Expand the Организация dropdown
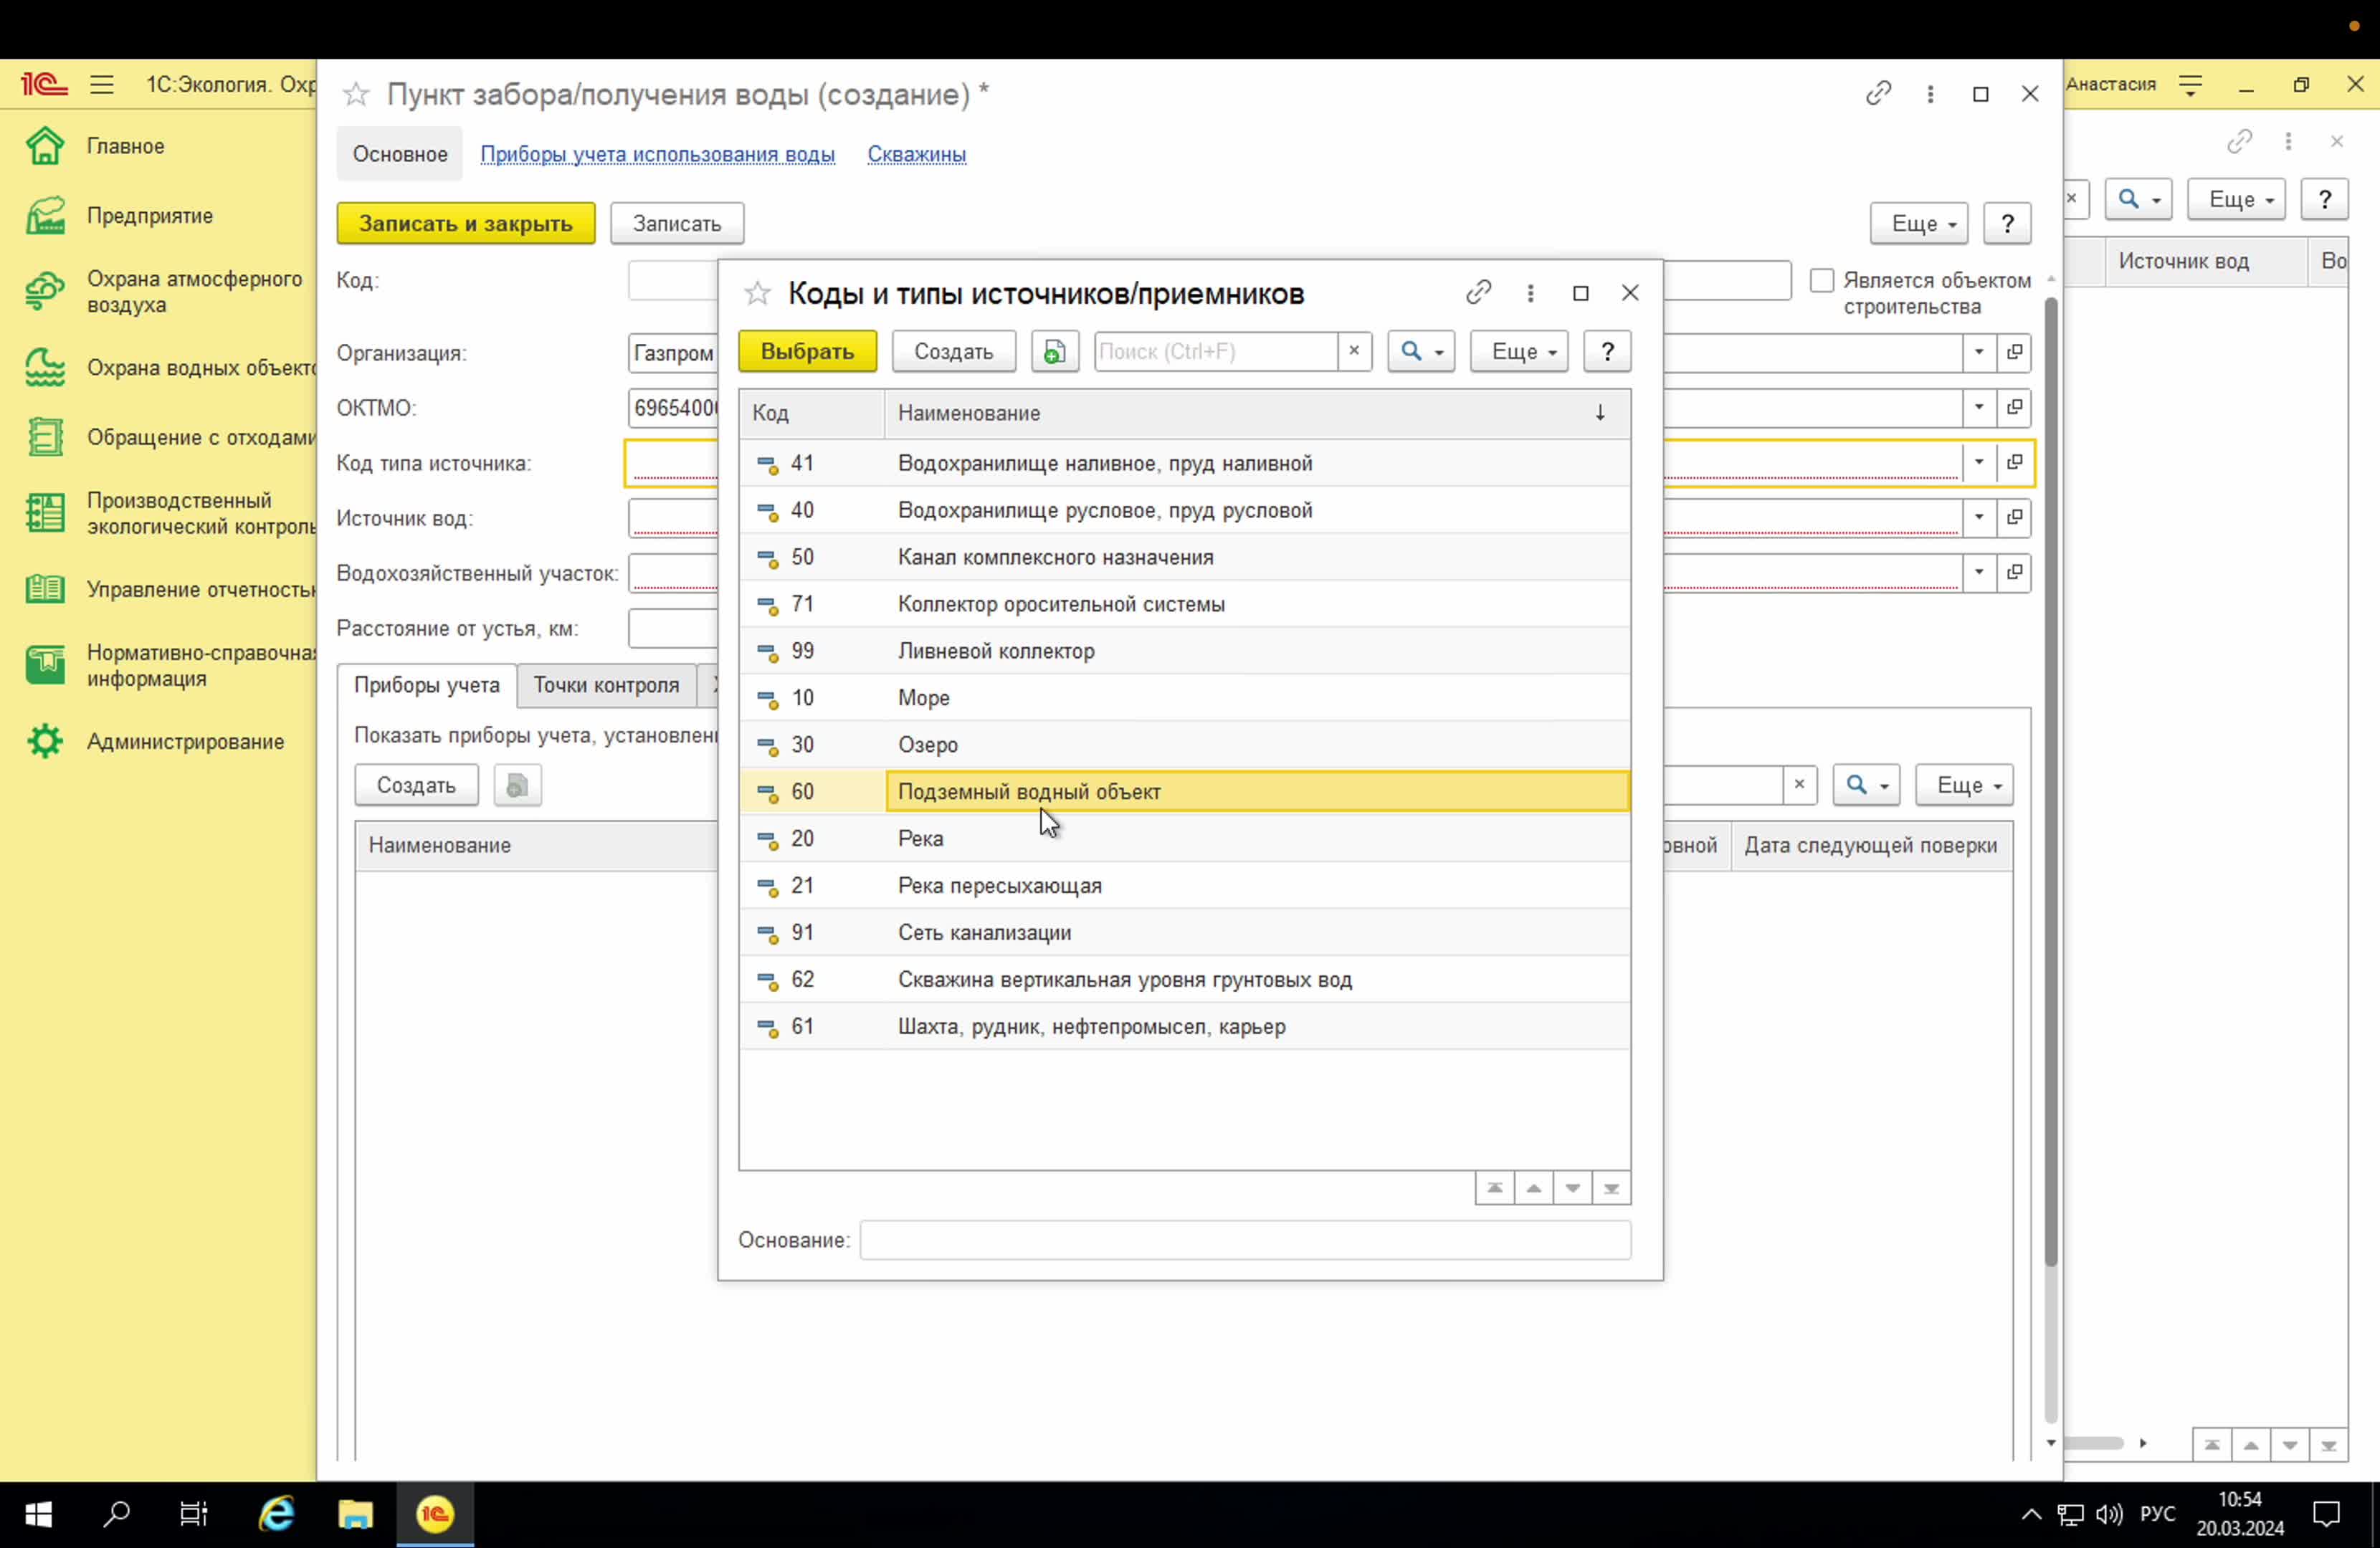Viewport: 2380px width, 1548px height. tap(1978, 352)
